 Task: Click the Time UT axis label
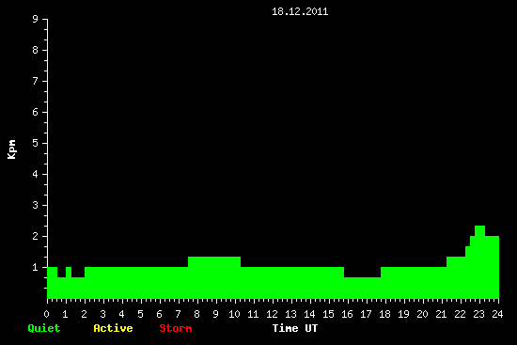click(295, 328)
